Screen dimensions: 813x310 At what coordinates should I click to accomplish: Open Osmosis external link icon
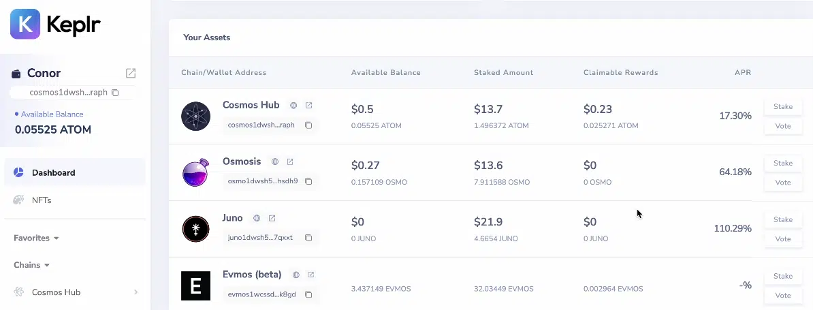pyautogui.click(x=290, y=161)
